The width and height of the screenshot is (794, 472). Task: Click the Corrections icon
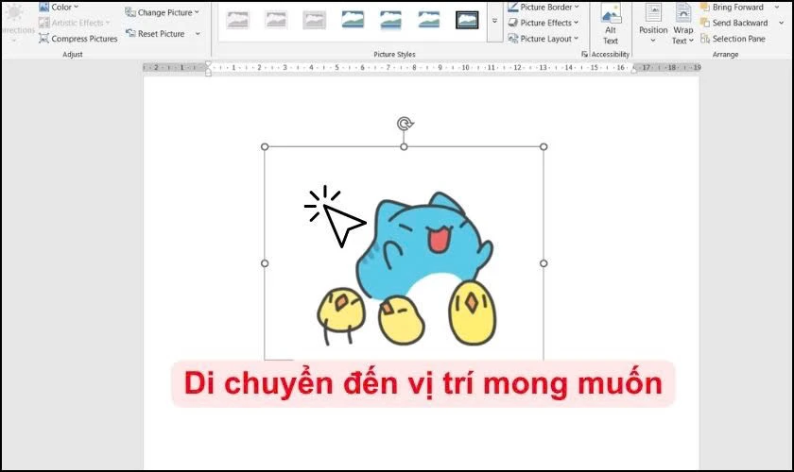coord(15,13)
